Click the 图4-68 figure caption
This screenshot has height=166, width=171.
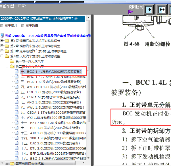pyautogui.click(x=147, y=44)
